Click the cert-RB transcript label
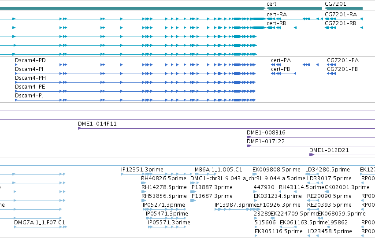Viewport: 375px width, 238px height. click(276, 23)
